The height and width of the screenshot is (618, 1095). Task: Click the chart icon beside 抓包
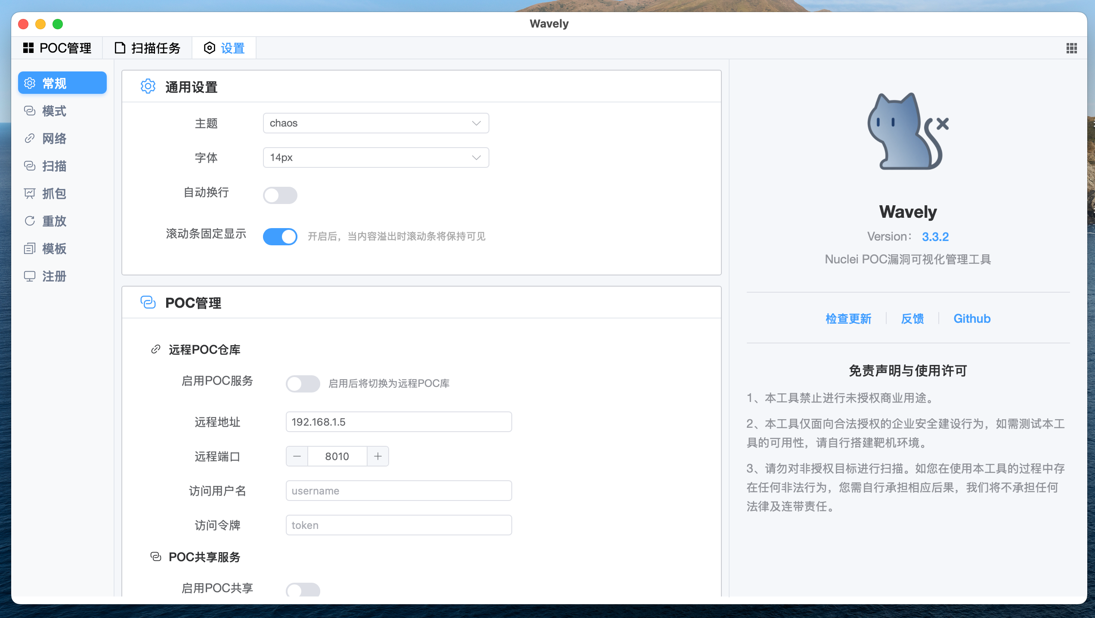(x=30, y=193)
